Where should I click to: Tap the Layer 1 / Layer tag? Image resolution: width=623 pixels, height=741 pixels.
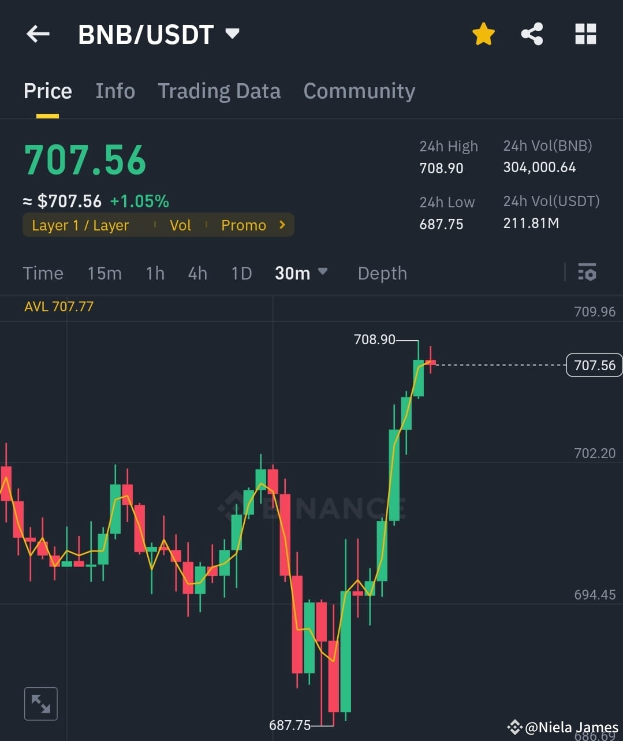(80, 225)
